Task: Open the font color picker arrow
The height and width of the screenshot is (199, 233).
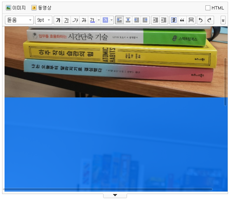Action: [x=99, y=20]
